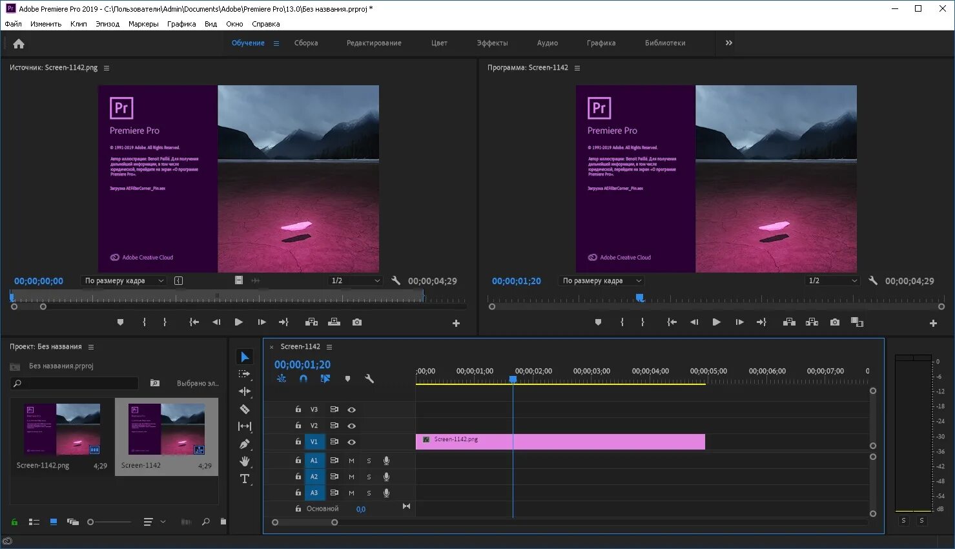
Task: Mute audio track A1
Action: point(351,461)
